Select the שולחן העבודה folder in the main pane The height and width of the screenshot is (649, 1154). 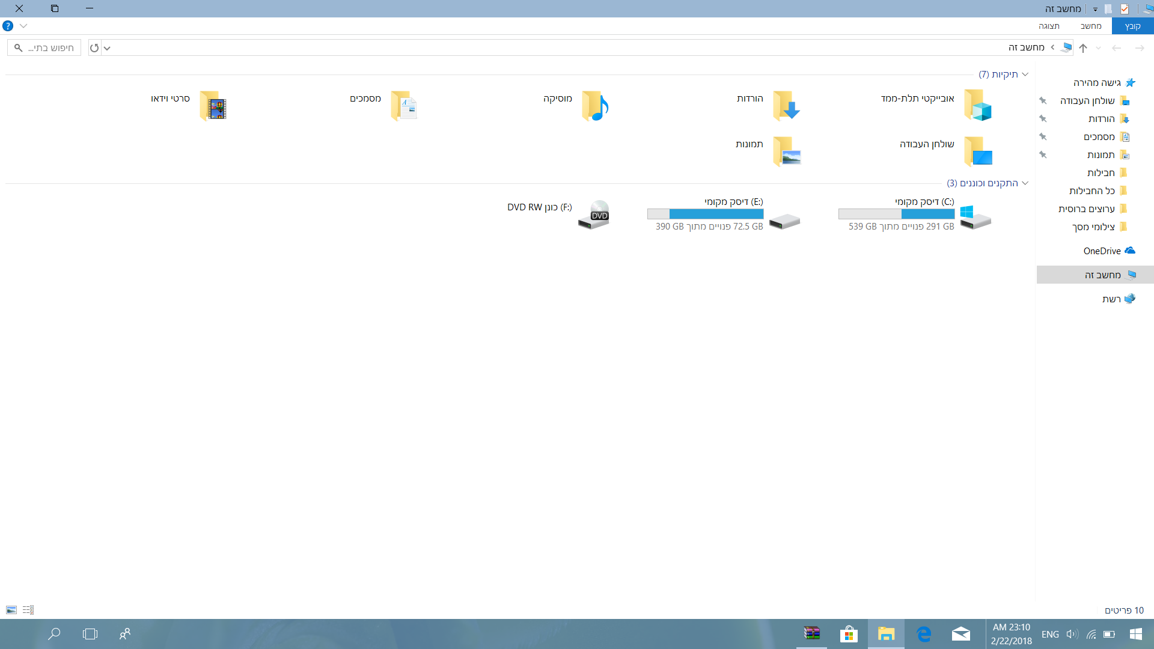click(947, 151)
